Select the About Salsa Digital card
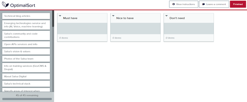The width and height of the screenshot is (247, 102). (26, 76)
